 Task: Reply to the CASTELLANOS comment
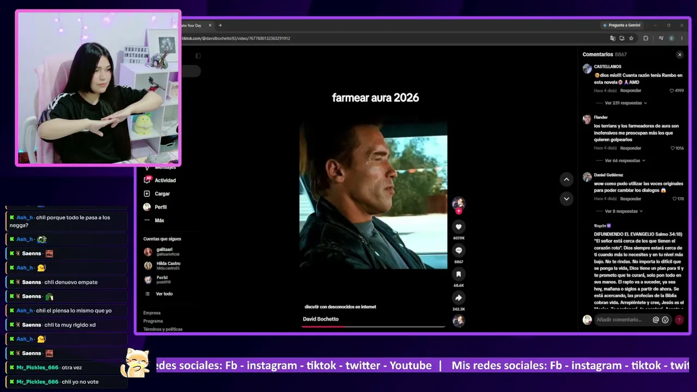(x=631, y=90)
